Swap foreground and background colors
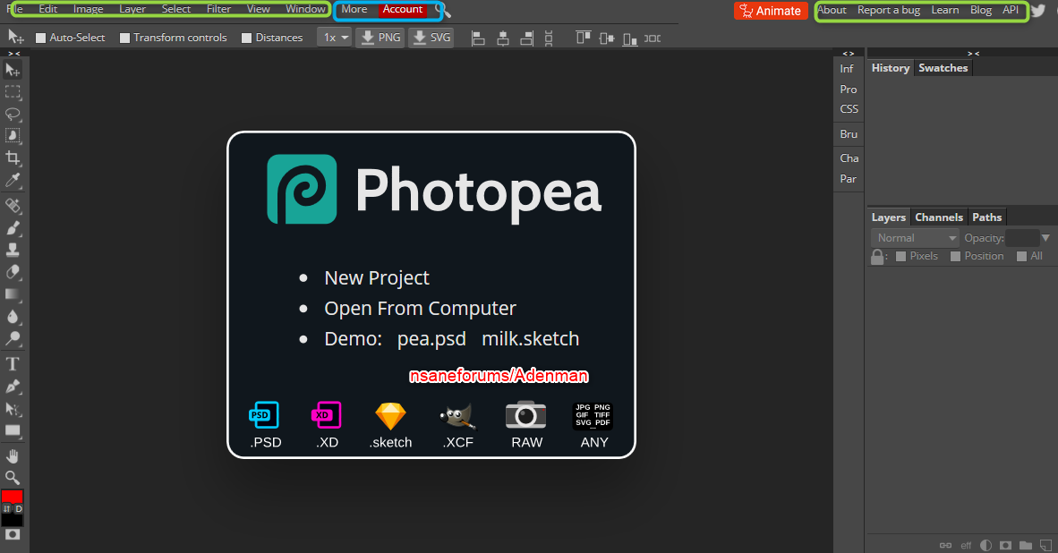 pyautogui.click(x=7, y=508)
